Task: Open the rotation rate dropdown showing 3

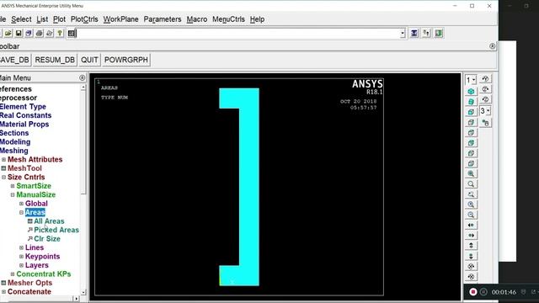Action: tap(485, 111)
